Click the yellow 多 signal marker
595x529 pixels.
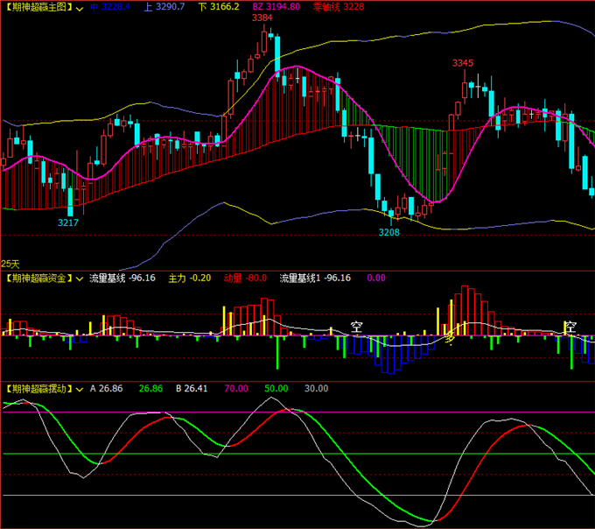coord(450,337)
